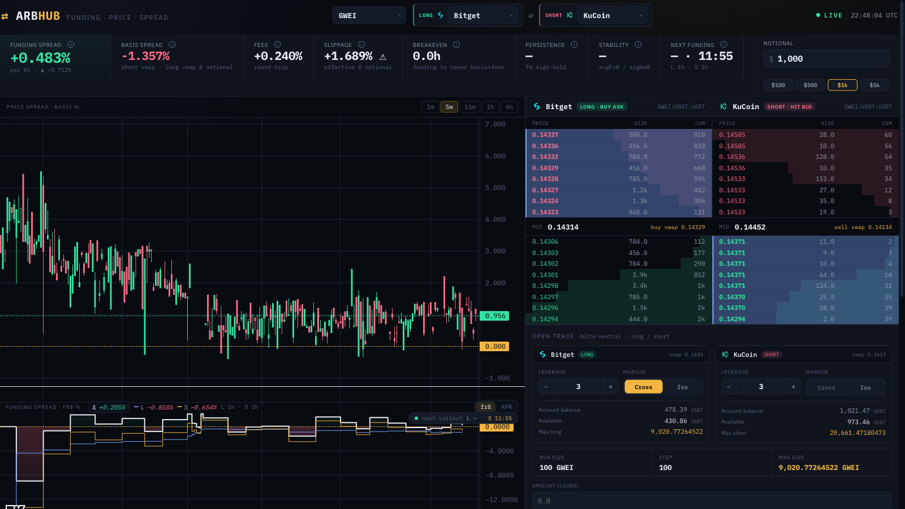
Task: Click the 0.956 price label on chart axis
Action: pyautogui.click(x=495, y=316)
